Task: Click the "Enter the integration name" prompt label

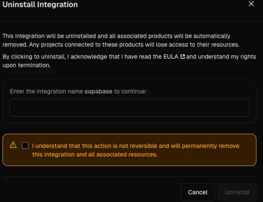Action: [x=46, y=91]
